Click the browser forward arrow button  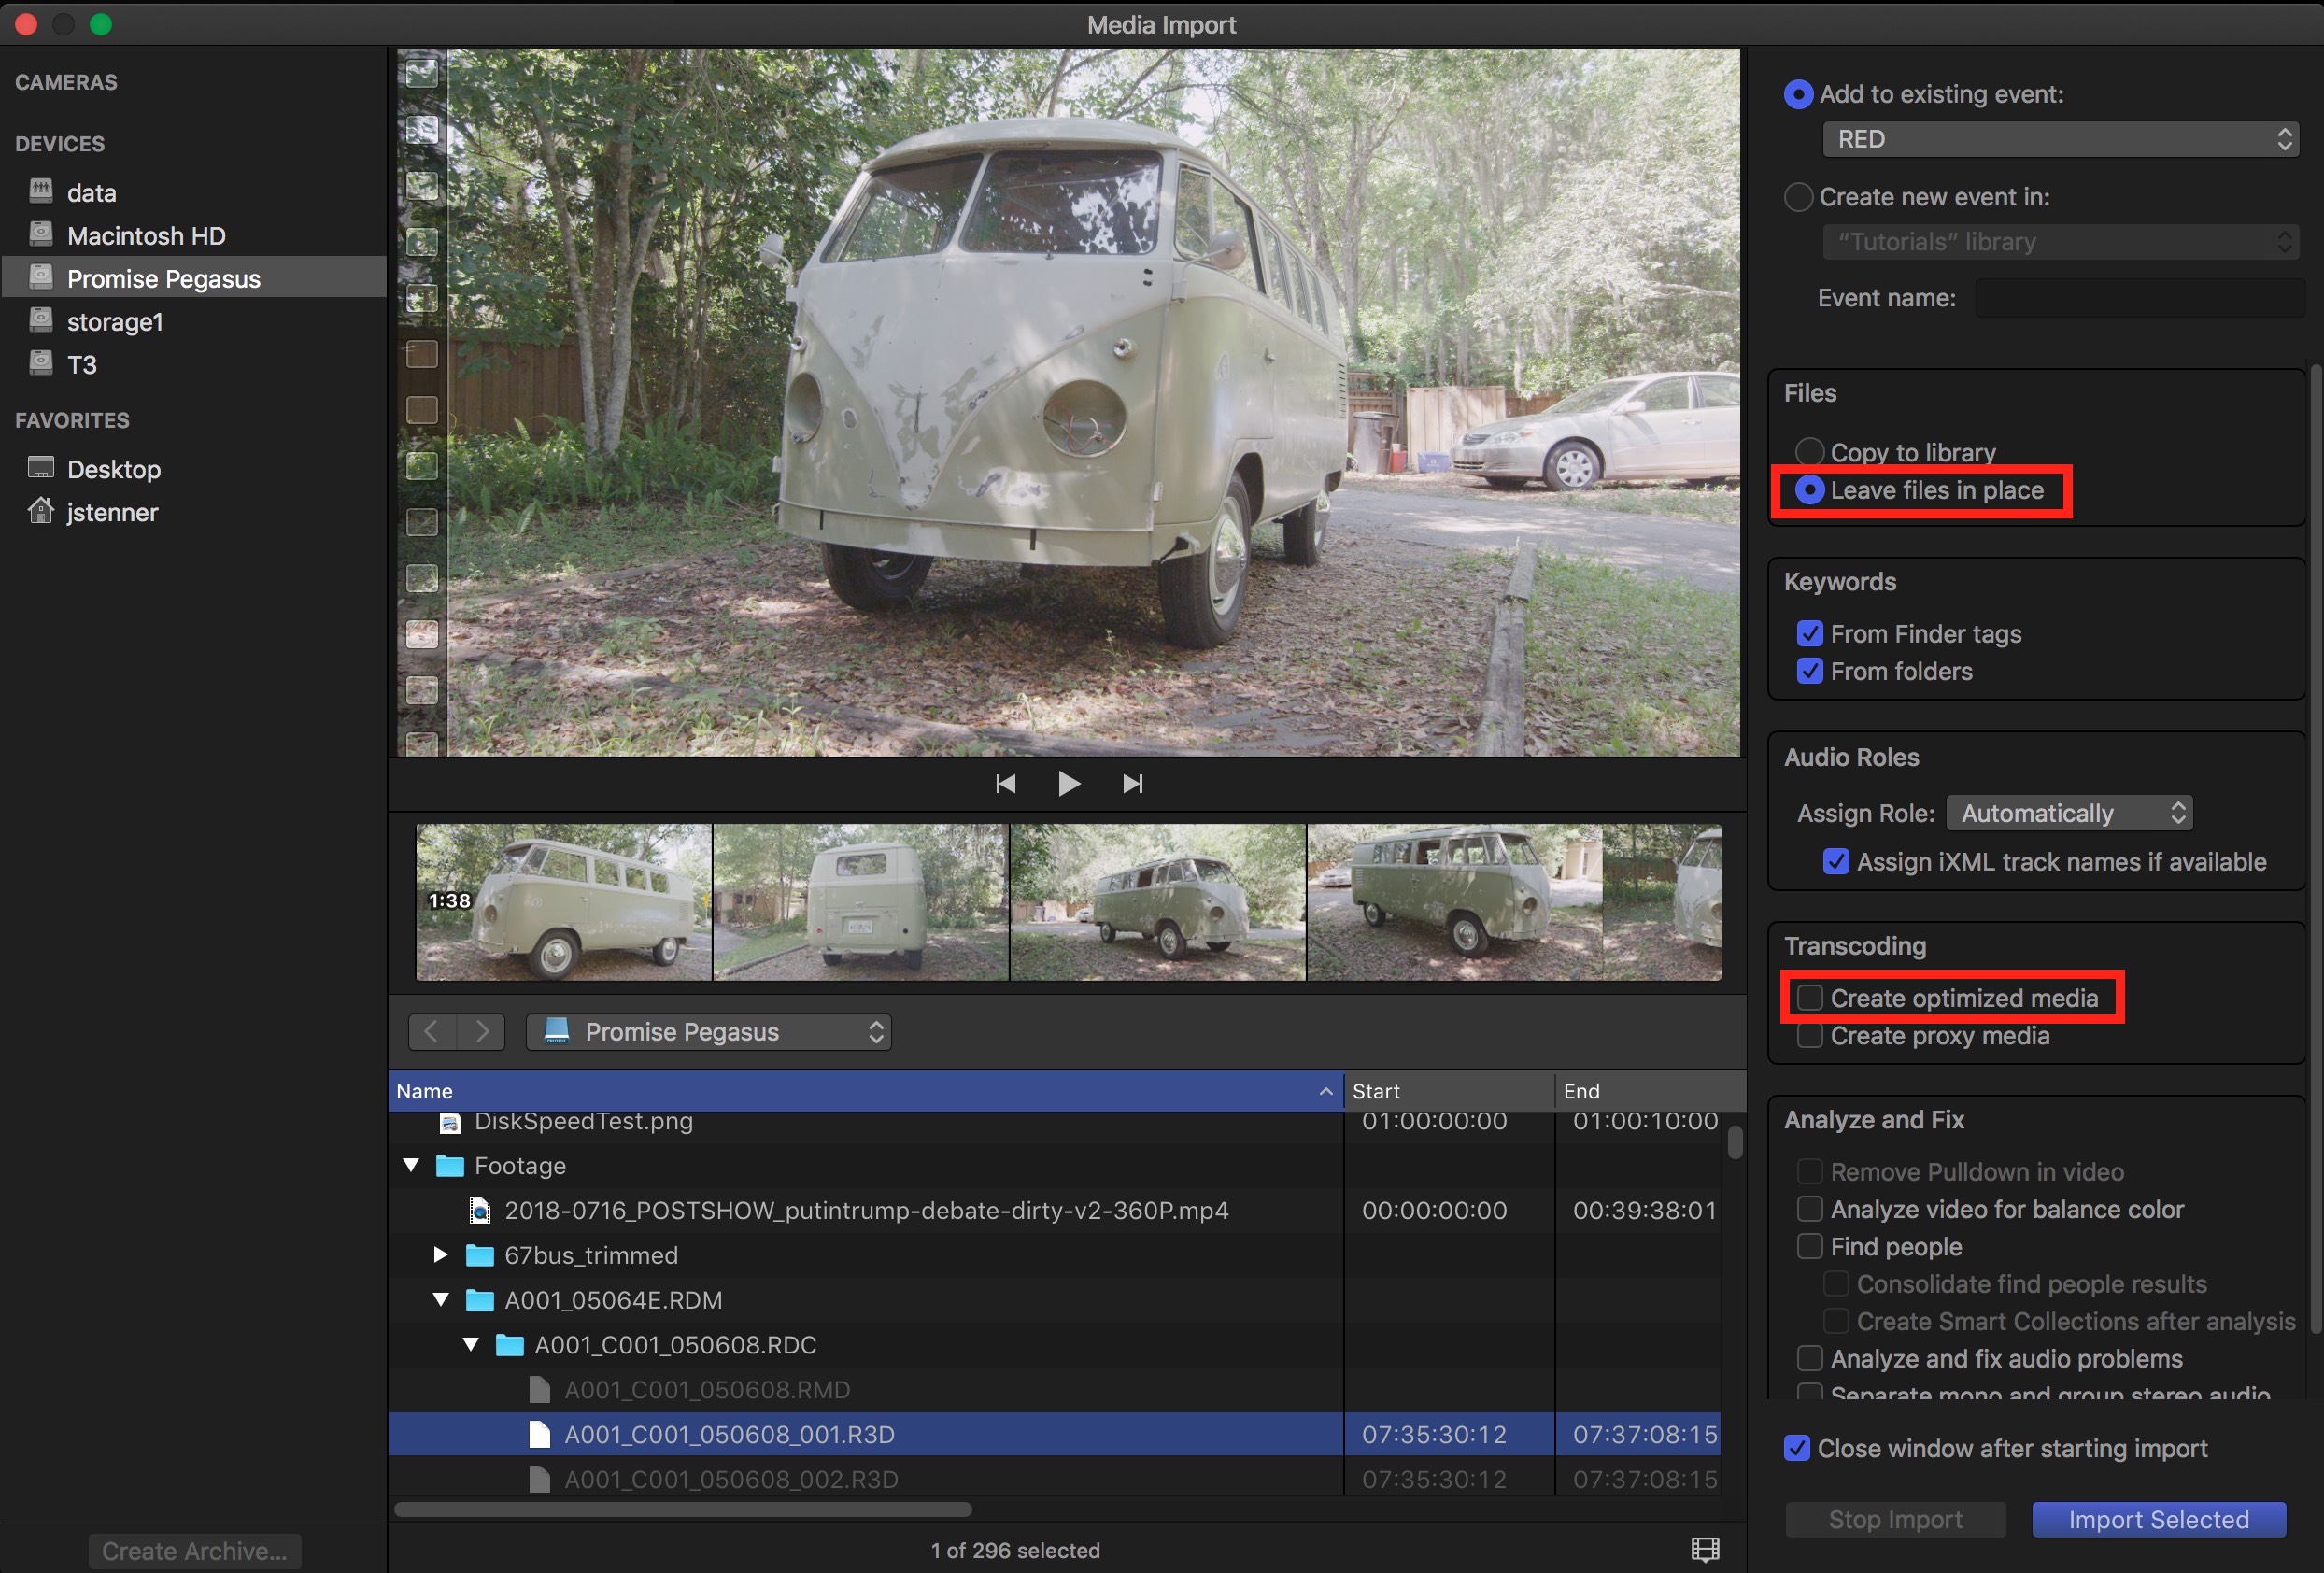(x=481, y=1031)
